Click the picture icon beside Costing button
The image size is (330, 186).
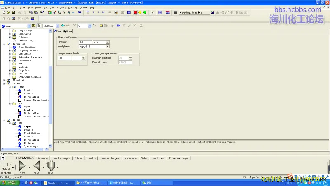[212, 12]
